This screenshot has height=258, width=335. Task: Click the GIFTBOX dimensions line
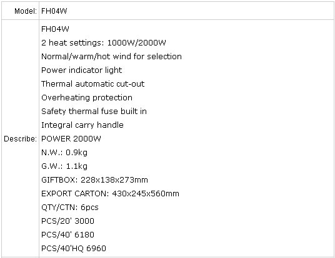[x=94, y=180]
